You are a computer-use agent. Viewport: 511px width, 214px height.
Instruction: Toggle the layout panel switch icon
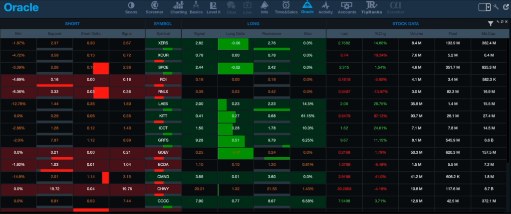[484, 7]
